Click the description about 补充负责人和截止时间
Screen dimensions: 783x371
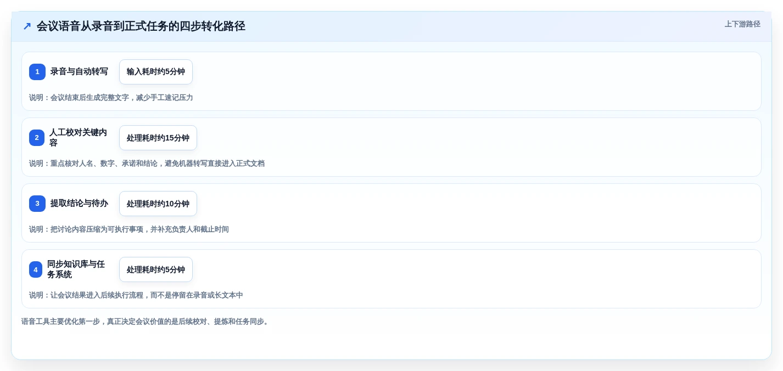coord(129,229)
